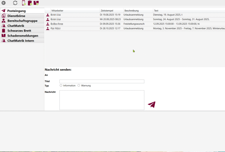Viewport: 225px width, 152px height.
Task: Switch to Bereitschaftsgruppe section
Action: [x=22, y=21]
